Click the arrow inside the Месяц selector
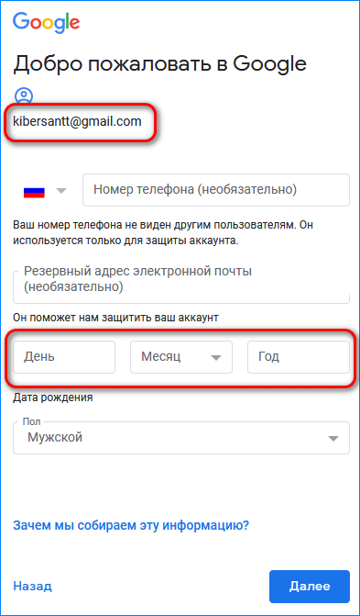The width and height of the screenshot is (360, 616). (216, 357)
